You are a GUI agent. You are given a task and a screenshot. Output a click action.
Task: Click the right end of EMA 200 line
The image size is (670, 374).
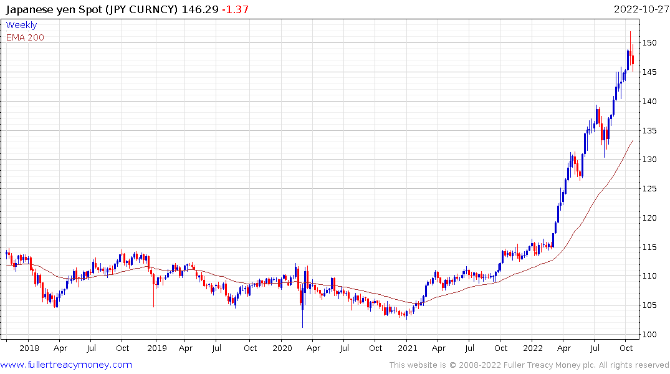click(x=633, y=141)
